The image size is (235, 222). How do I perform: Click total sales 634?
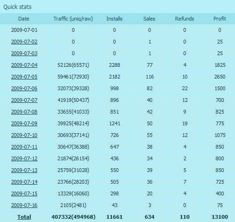coord(149,217)
